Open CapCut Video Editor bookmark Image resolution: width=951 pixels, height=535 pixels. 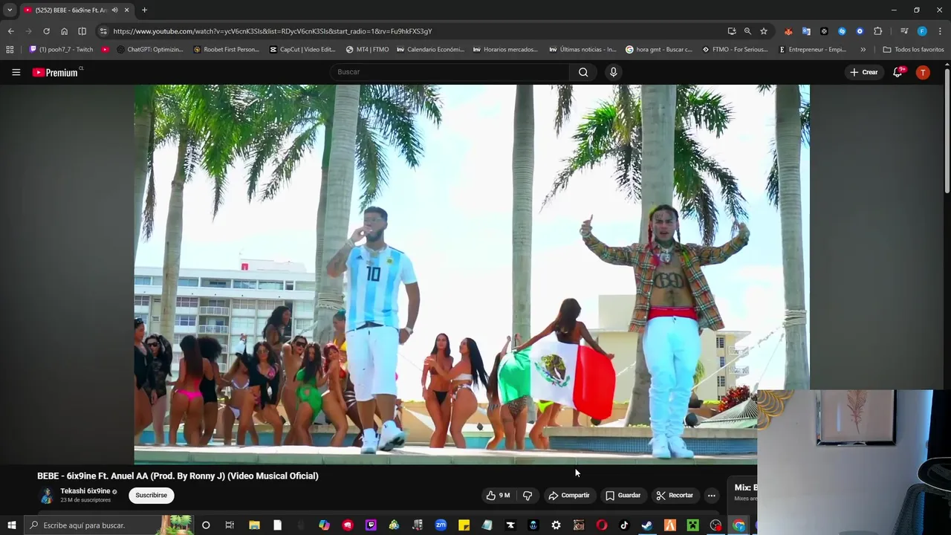point(302,50)
